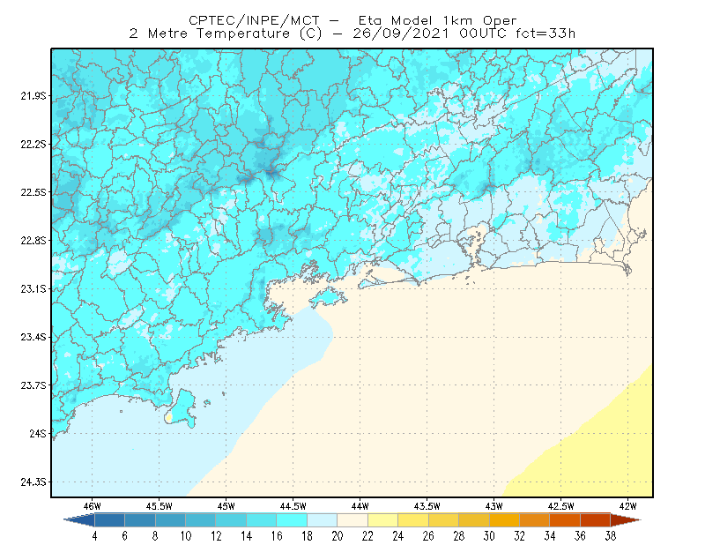Click the chart title 'Eta Model 1km Oper'
The image size is (705, 545).
coord(437,20)
